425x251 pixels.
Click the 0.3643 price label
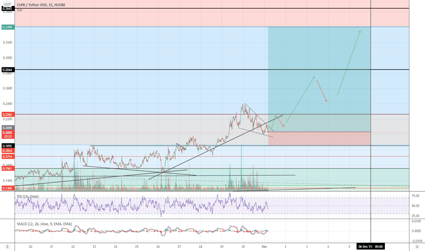(x=7, y=9)
